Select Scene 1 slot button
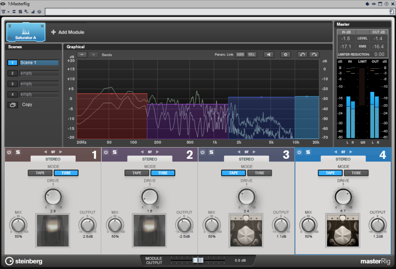 (x=13, y=63)
